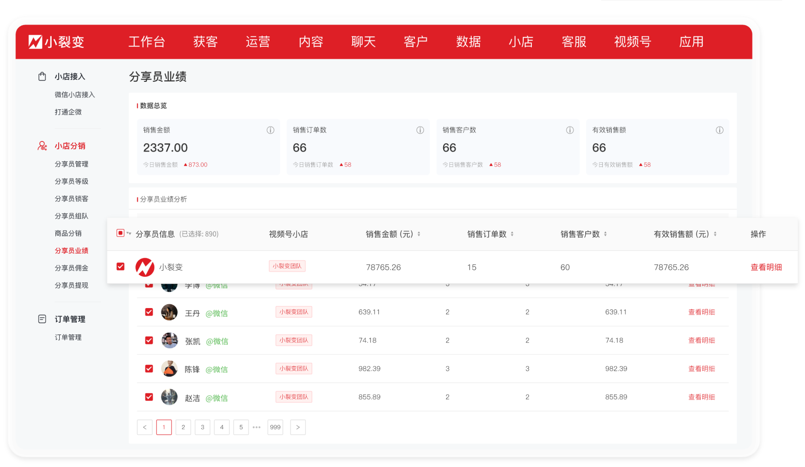Sort by 销售客户数 column arrows
This screenshot has width=805, height=467.
(606, 234)
